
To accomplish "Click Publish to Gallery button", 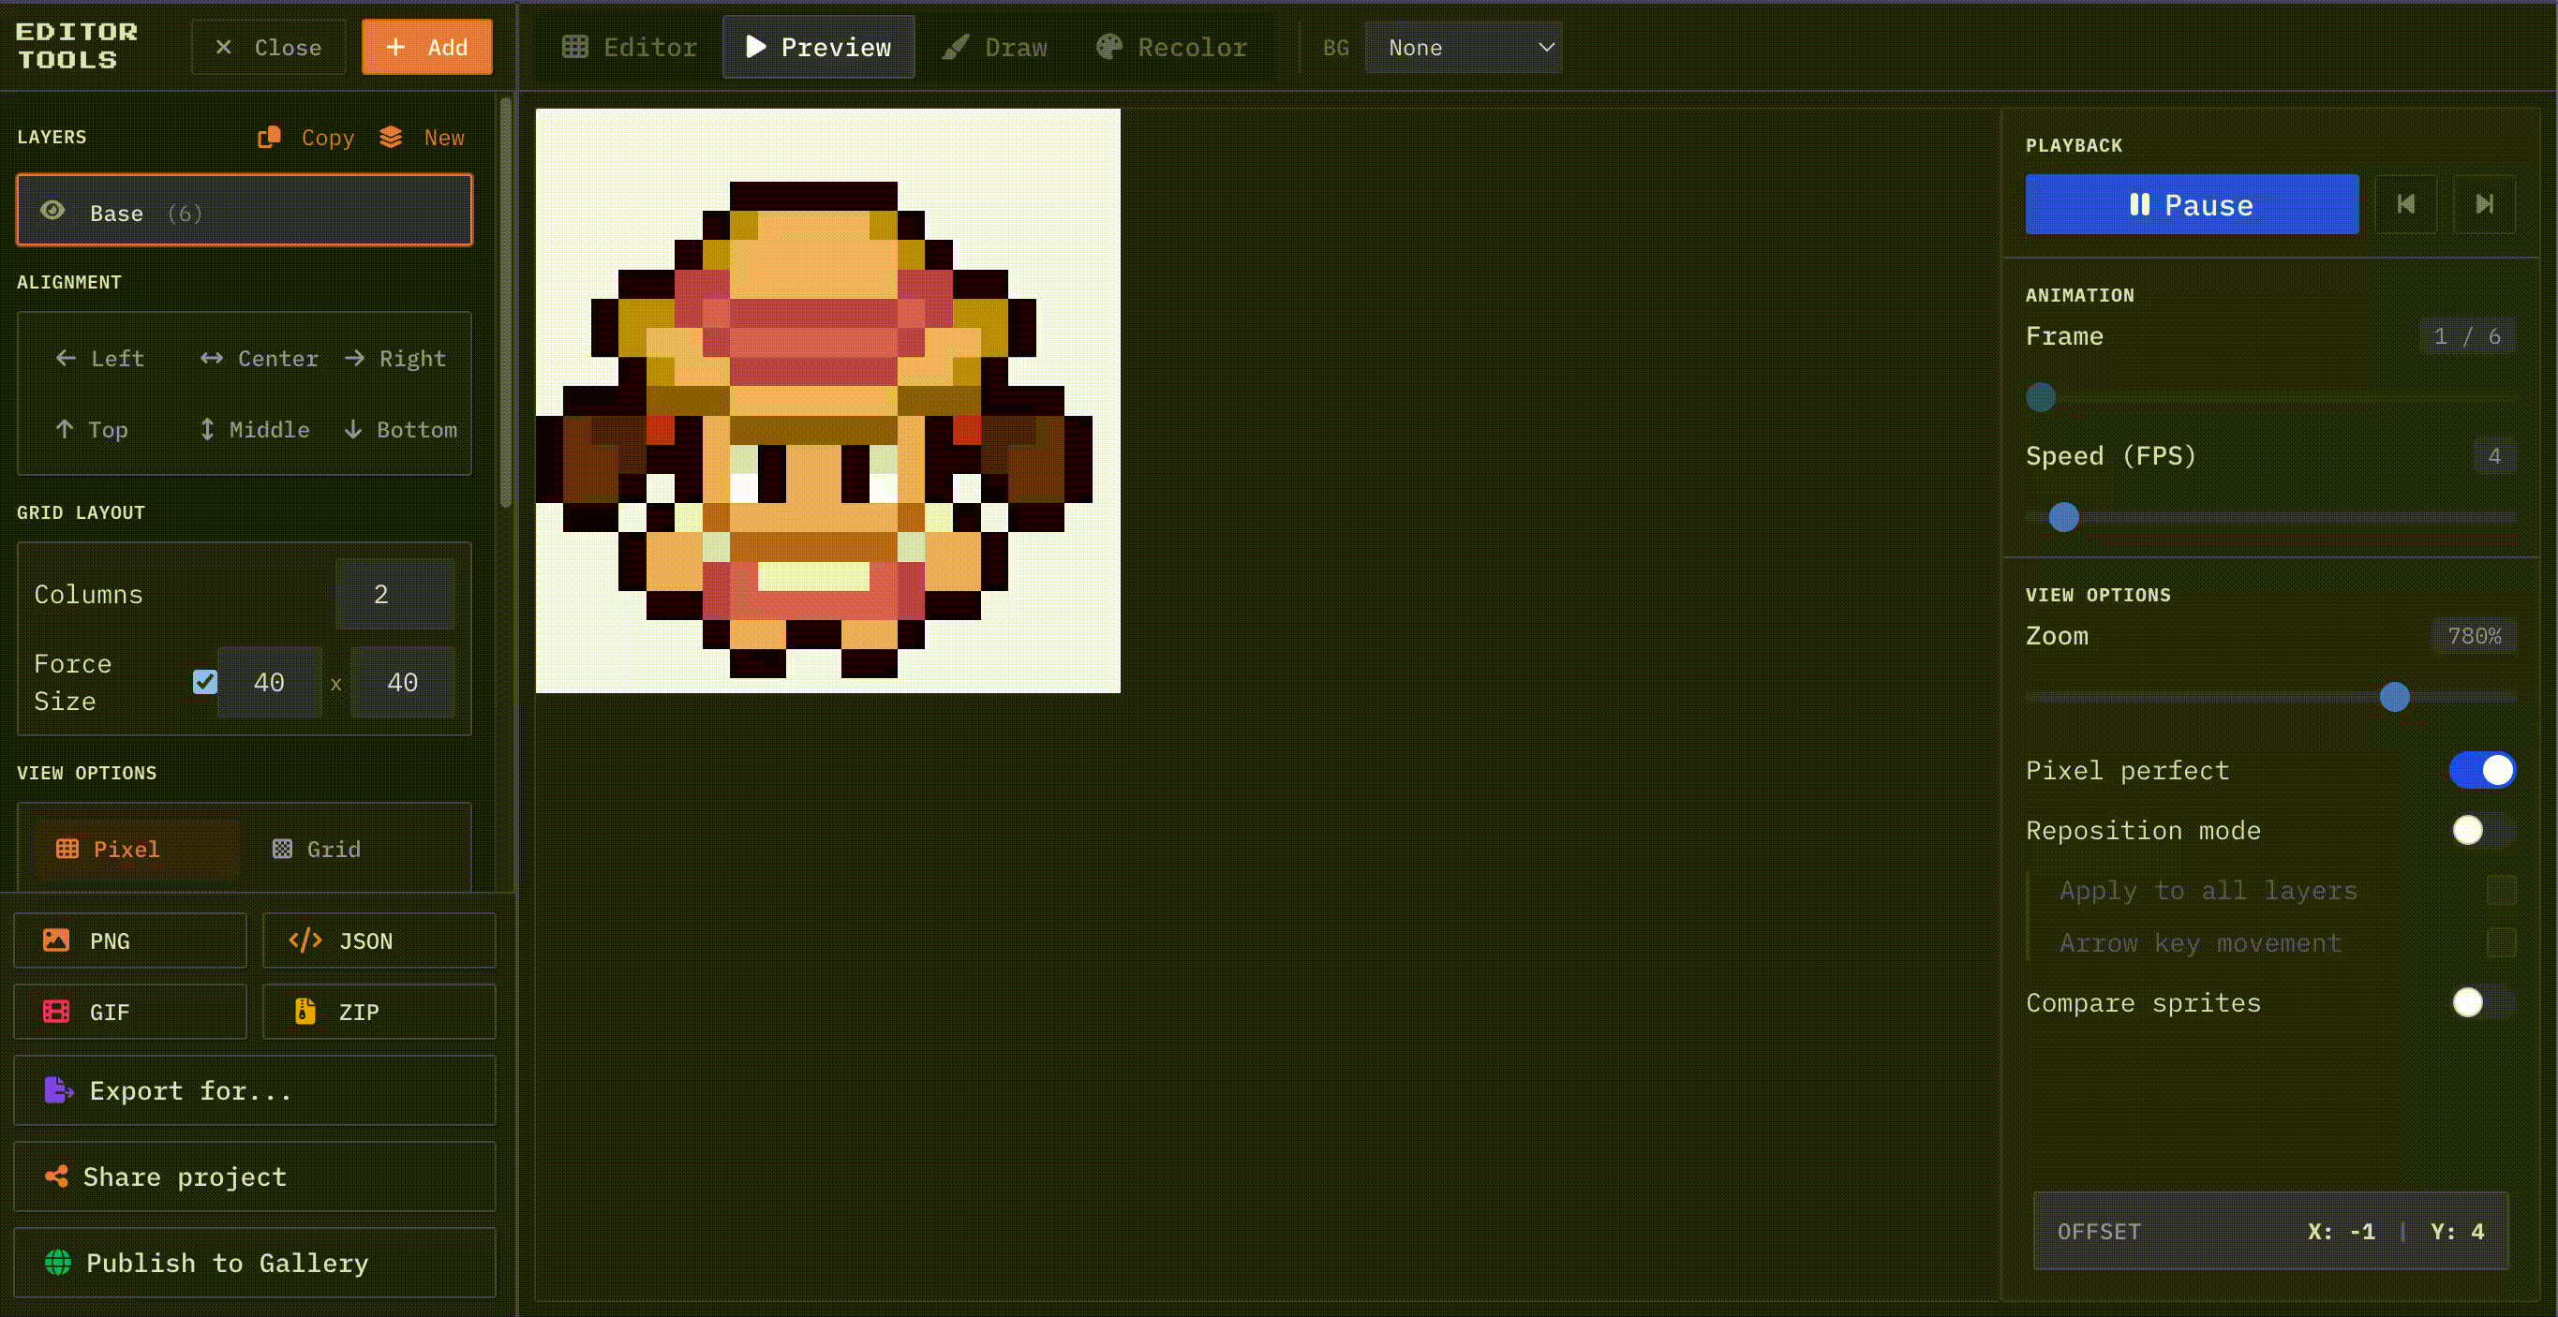I will point(254,1263).
